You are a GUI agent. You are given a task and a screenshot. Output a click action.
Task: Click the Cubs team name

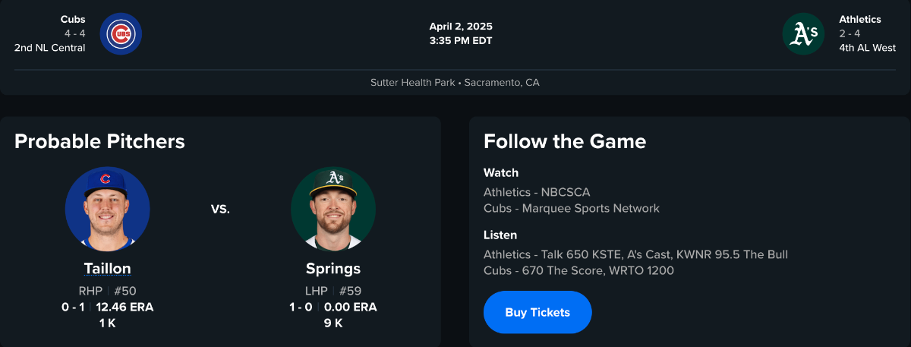coord(73,19)
